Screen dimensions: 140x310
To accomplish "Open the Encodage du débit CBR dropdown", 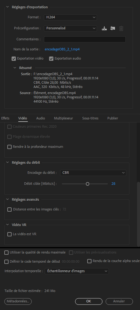I will (93, 173).
